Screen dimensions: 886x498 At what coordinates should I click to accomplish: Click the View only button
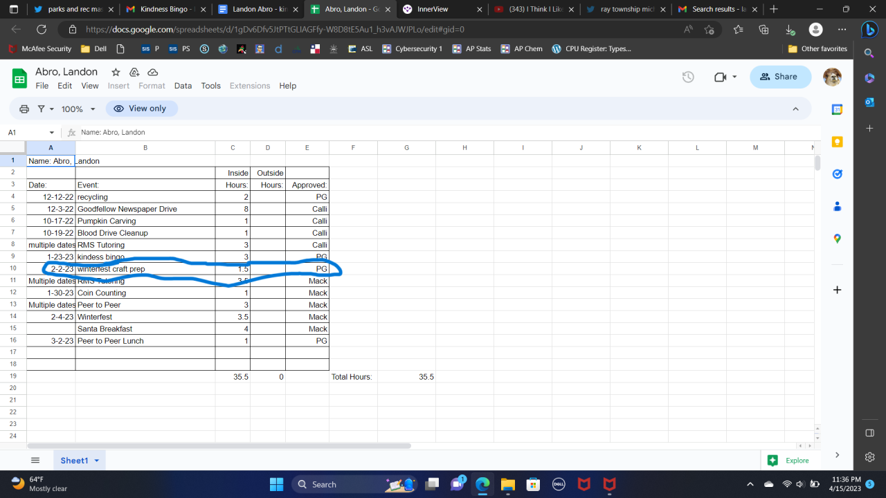point(141,109)
